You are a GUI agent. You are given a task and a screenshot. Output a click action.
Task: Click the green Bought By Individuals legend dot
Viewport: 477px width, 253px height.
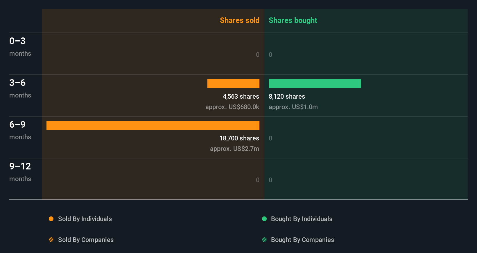click(264, 219)
